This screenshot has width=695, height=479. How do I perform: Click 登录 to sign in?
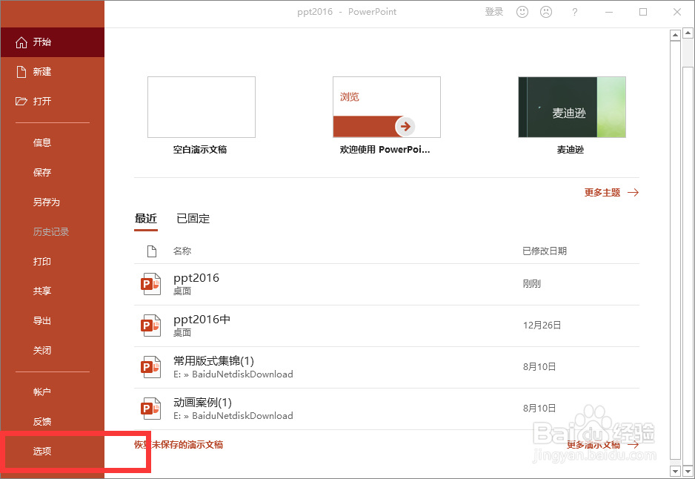pos(493,12)
